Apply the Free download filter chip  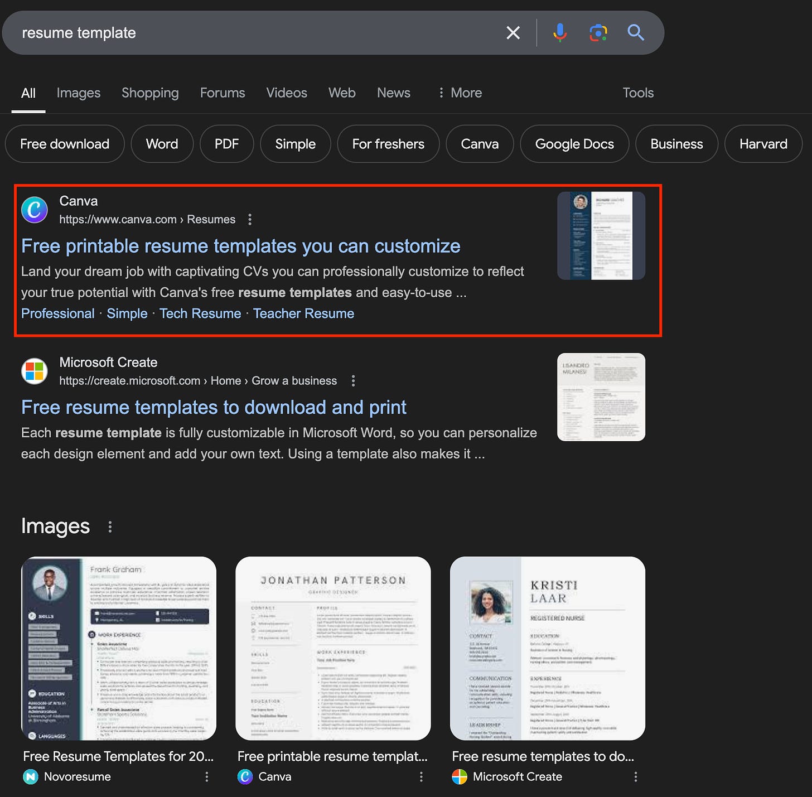tap(65, 144)
